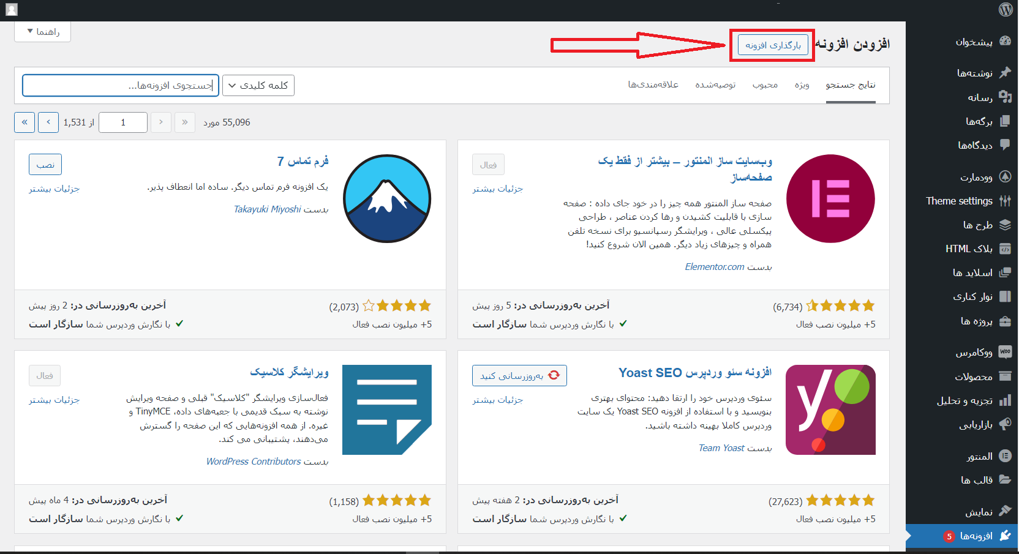This screenshot has height=554, width=1019.
Task: Switch to علاقه‌مندی‌ها favorites tab
Action: point(653,85)
